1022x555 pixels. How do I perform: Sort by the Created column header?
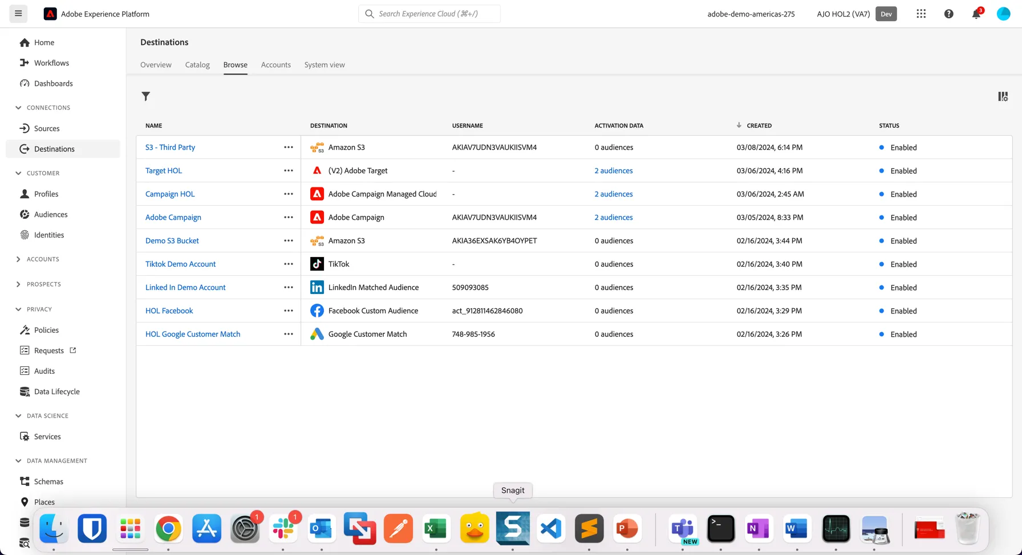coord(759,125)
